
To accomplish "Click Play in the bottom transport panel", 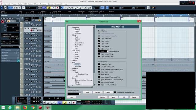I will [69, 103].
